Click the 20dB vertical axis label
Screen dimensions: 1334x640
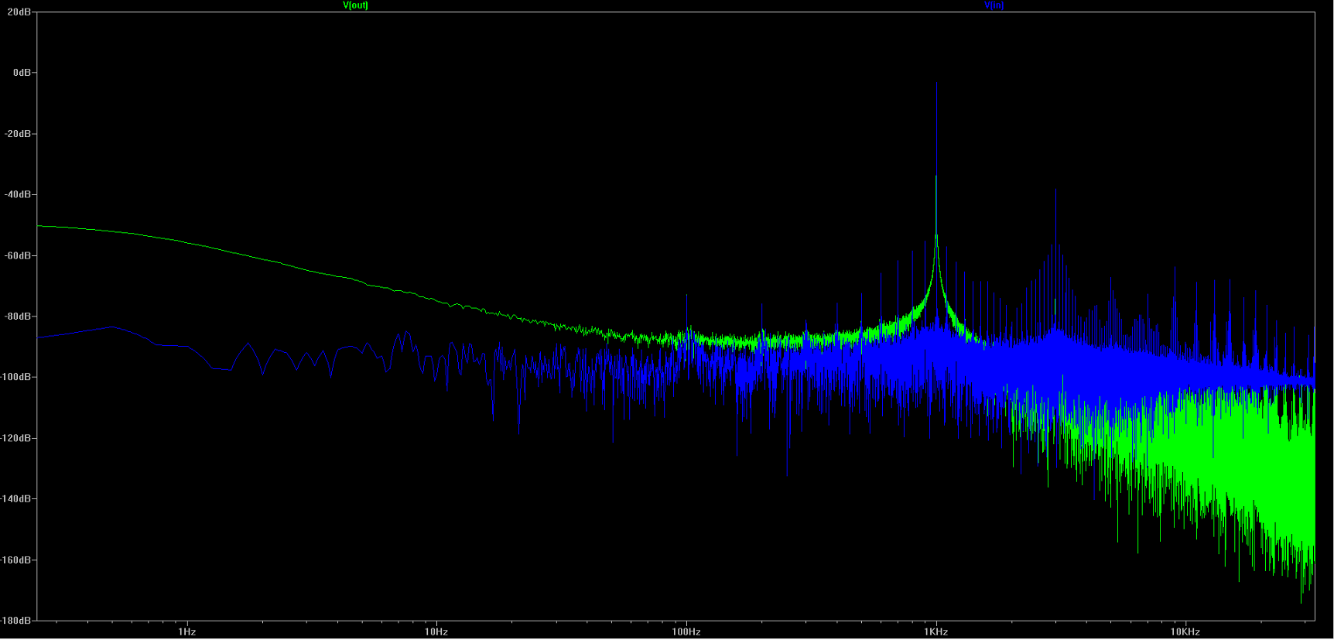pyautogui.click(x=19, y=12)
